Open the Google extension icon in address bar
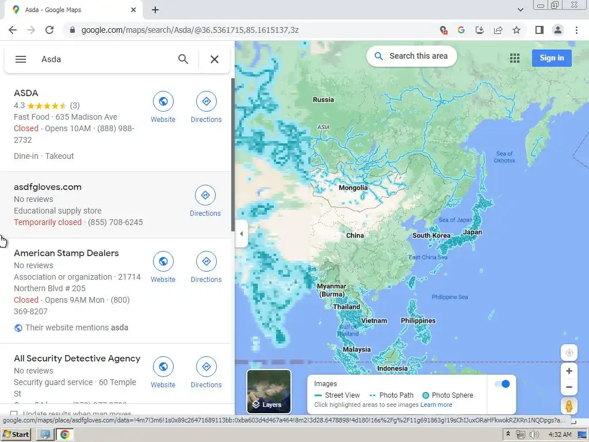The height and width of the screenshot is (442, 589). tap(461, 30)
